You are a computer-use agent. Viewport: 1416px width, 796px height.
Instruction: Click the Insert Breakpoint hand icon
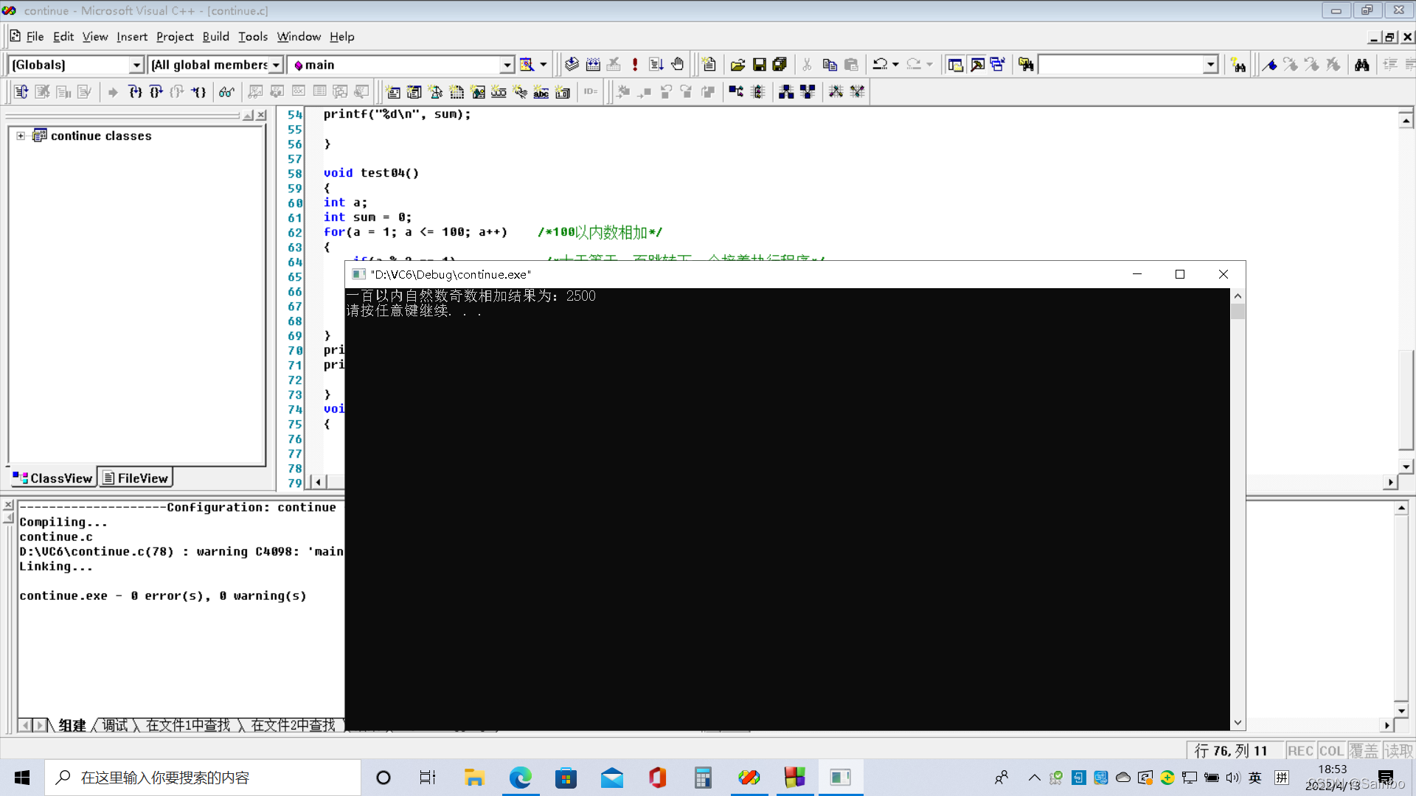[678, 65]
